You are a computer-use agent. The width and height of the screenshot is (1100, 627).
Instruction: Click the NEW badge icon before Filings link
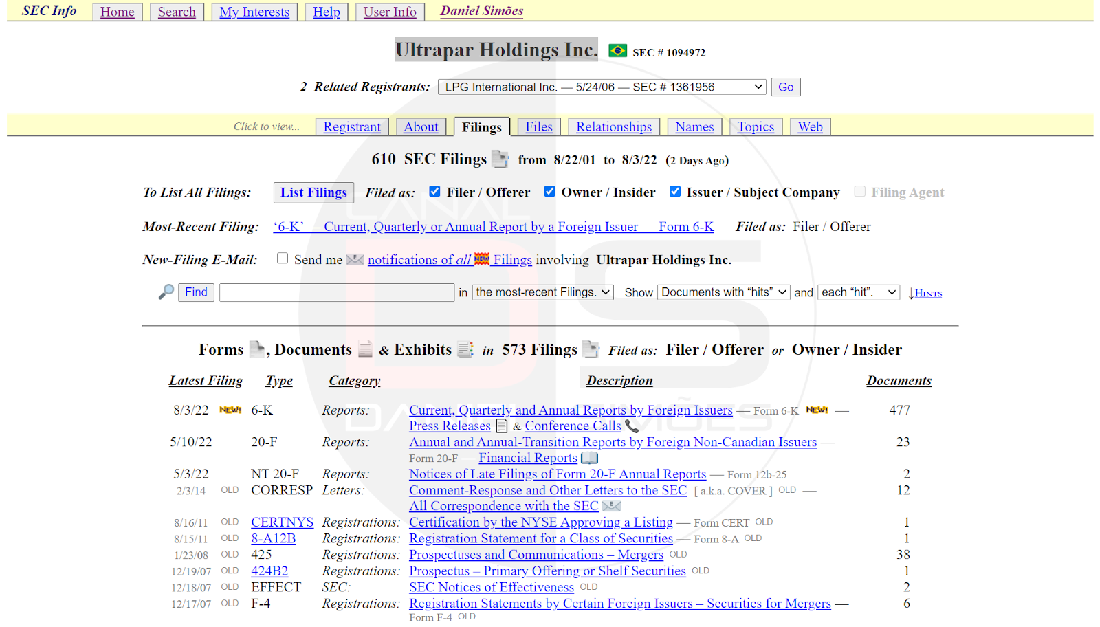pos(482,258)
